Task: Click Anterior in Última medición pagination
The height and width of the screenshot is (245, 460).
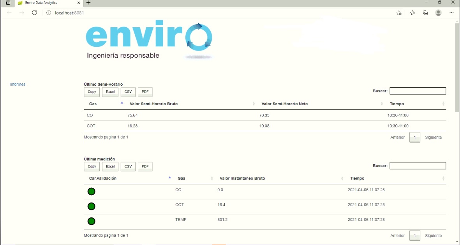Action: click(x=397, y=236)
